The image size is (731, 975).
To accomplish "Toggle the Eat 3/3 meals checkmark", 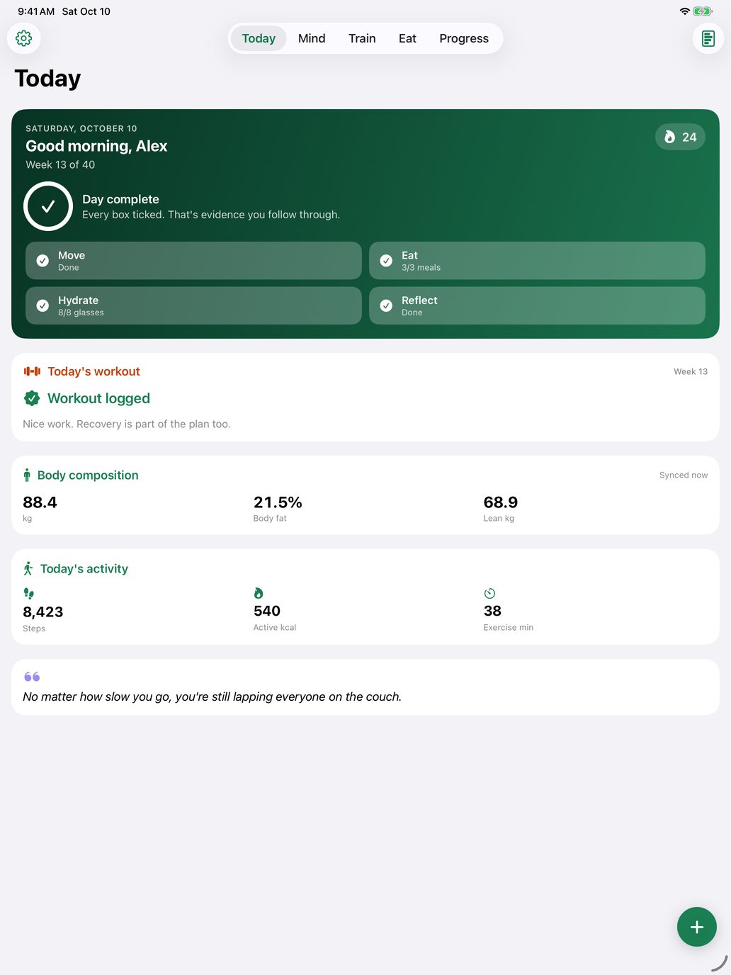I will click(x=386, y=261).
